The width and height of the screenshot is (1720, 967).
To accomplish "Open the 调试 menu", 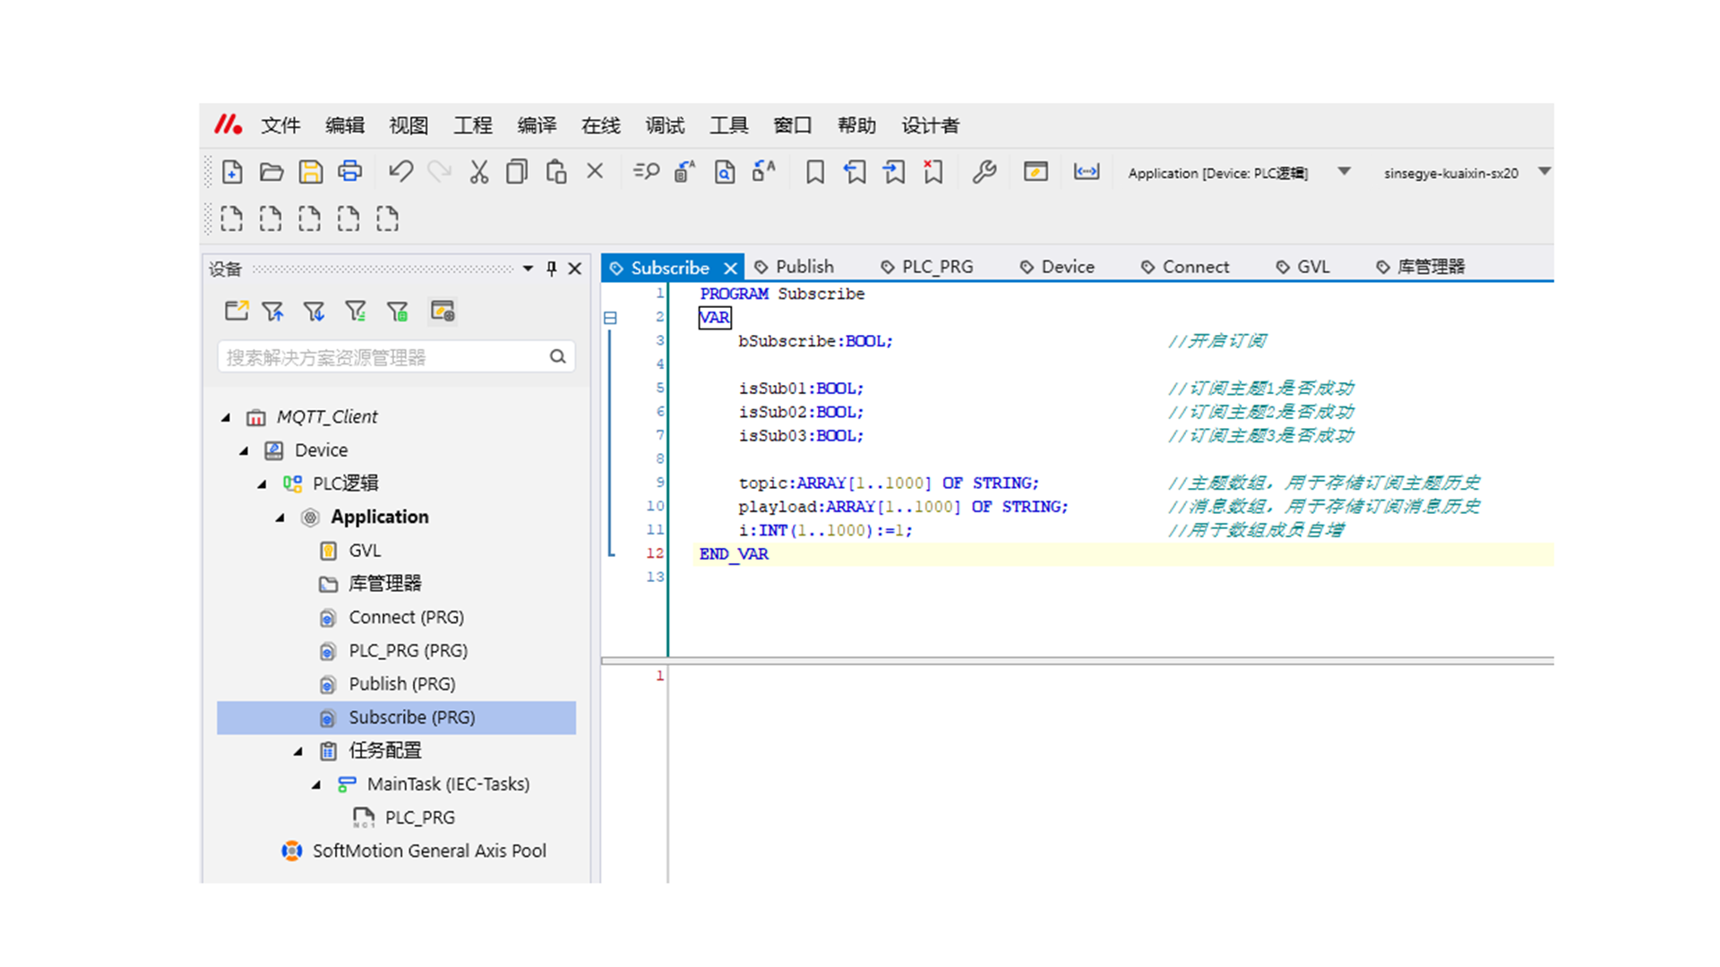I will pyautogui.click(x=665, y=125).
